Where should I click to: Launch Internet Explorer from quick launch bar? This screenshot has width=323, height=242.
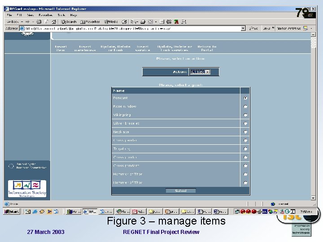35,212
